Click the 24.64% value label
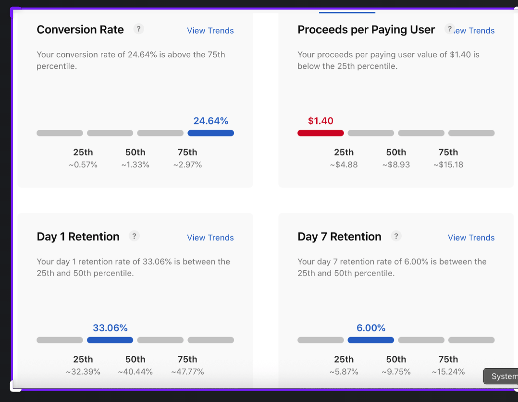 click(x=210, y=121)
